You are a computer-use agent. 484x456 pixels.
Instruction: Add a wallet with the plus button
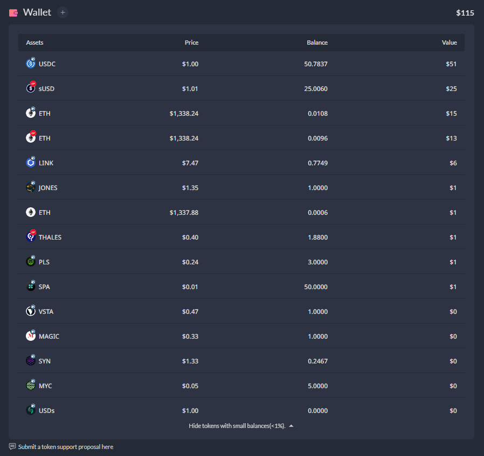pyautogui.click(x=63, y=12)
